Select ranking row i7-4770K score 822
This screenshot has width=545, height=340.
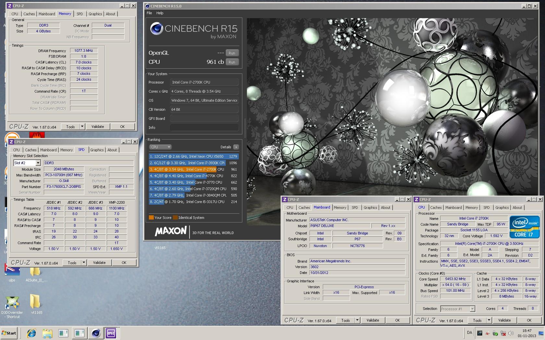coord(194,176)
